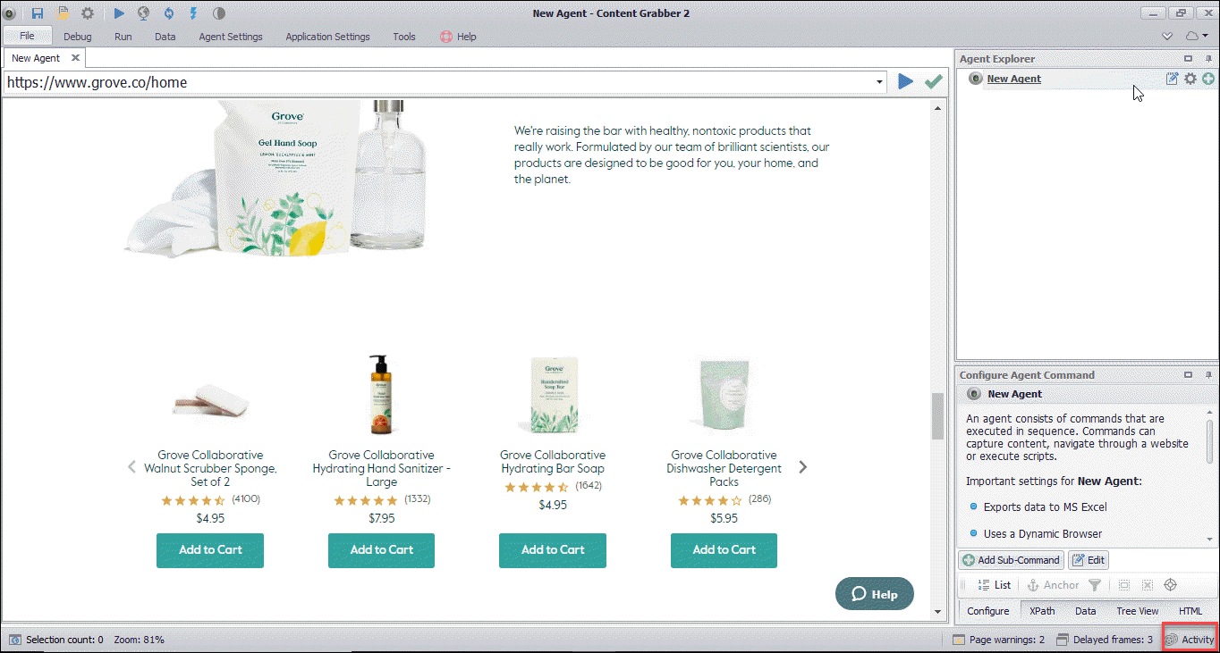Click the web page vertical scrollbar thumb
The height and width of the screenshot is (653, 1220).
pyautogui.click(x=937, y=416)
